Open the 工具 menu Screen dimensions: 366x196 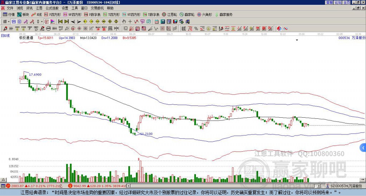click(75, 8)
